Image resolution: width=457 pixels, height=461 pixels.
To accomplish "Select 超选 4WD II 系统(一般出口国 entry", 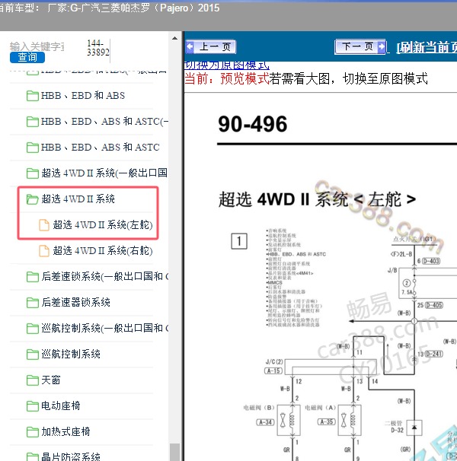I will (104, 173).
